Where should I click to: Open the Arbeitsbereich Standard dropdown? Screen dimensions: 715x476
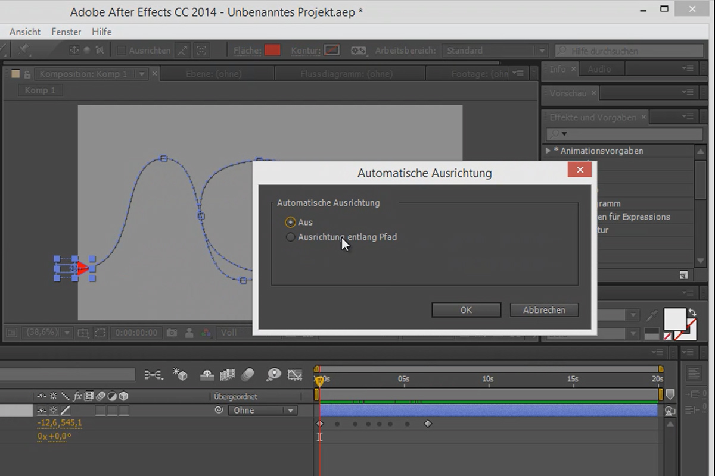[495, 51]
